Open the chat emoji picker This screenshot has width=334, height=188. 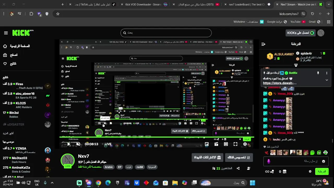[x=324, y=161]
